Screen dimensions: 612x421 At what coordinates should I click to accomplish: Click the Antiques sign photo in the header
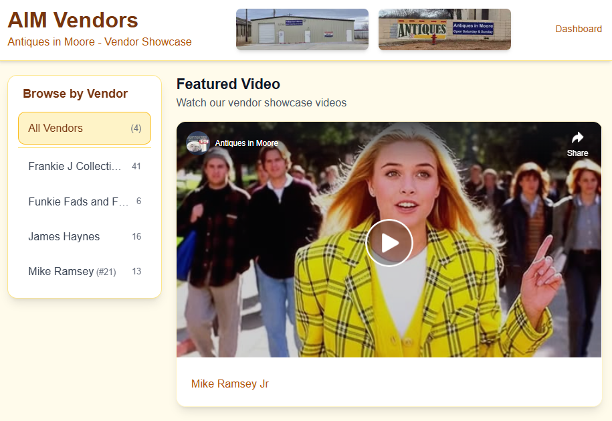tap(444, 29)
